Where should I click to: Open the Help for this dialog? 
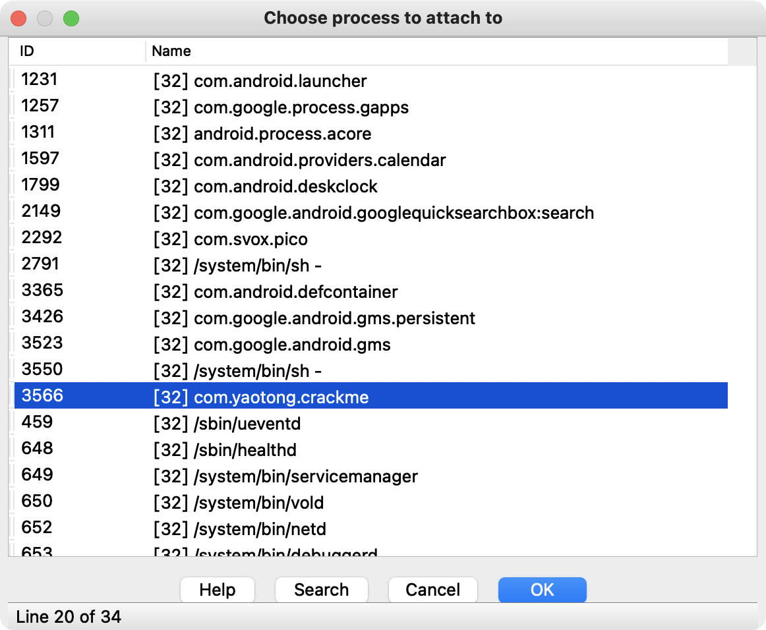click(x=218, y=590)
